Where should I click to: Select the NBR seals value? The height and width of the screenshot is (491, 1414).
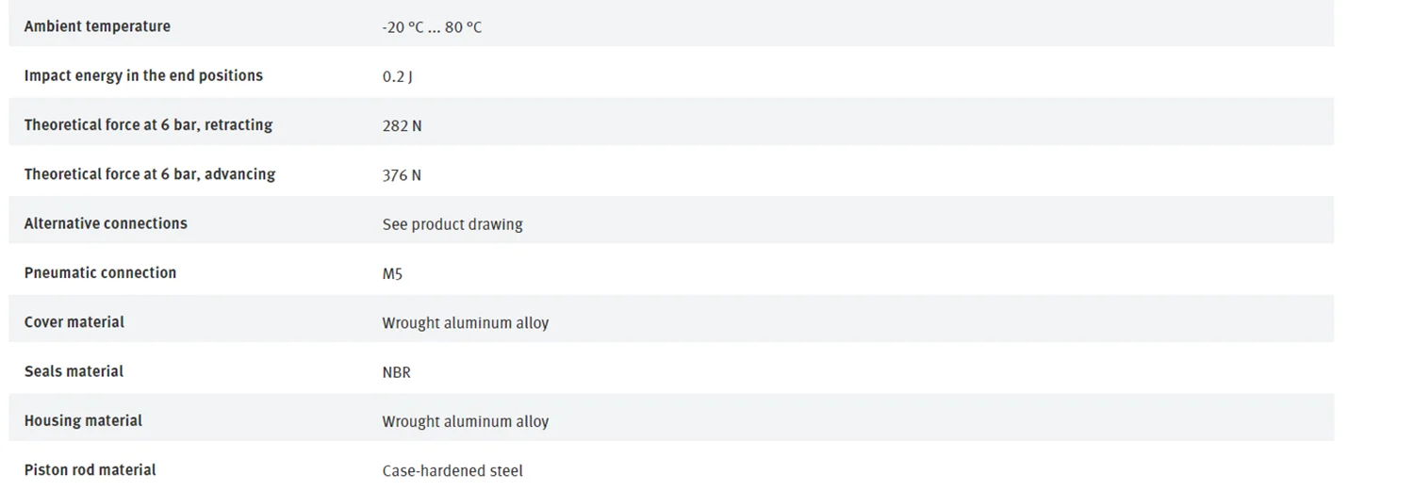(x=396, y=372)
